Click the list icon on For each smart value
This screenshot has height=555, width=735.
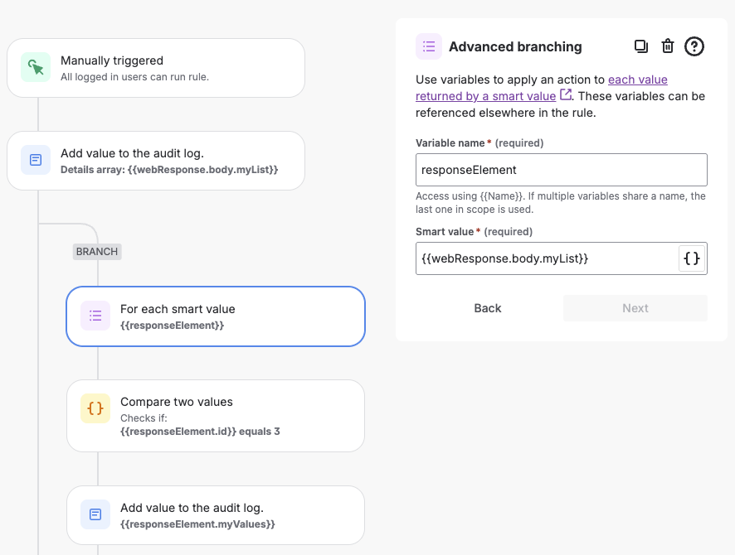[95, 316]
